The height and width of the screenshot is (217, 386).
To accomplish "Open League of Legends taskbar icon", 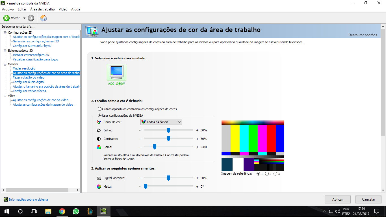I will [x=90, y=211].
